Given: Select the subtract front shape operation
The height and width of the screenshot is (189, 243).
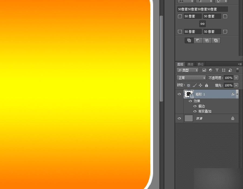Looking at the screenshot, I should [198, 40].
